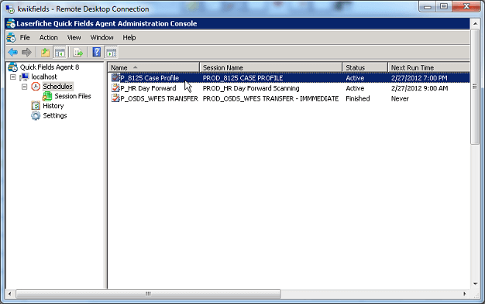
Task: Select the P_8125 Case Profile row name
Action: pos(150,78)
